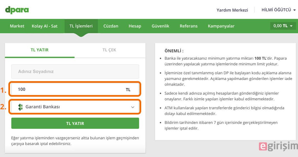Click the Garanti Bankası clover icon
Image resolution: width=298 pixels, height=157 pixels.
(20, 107)
